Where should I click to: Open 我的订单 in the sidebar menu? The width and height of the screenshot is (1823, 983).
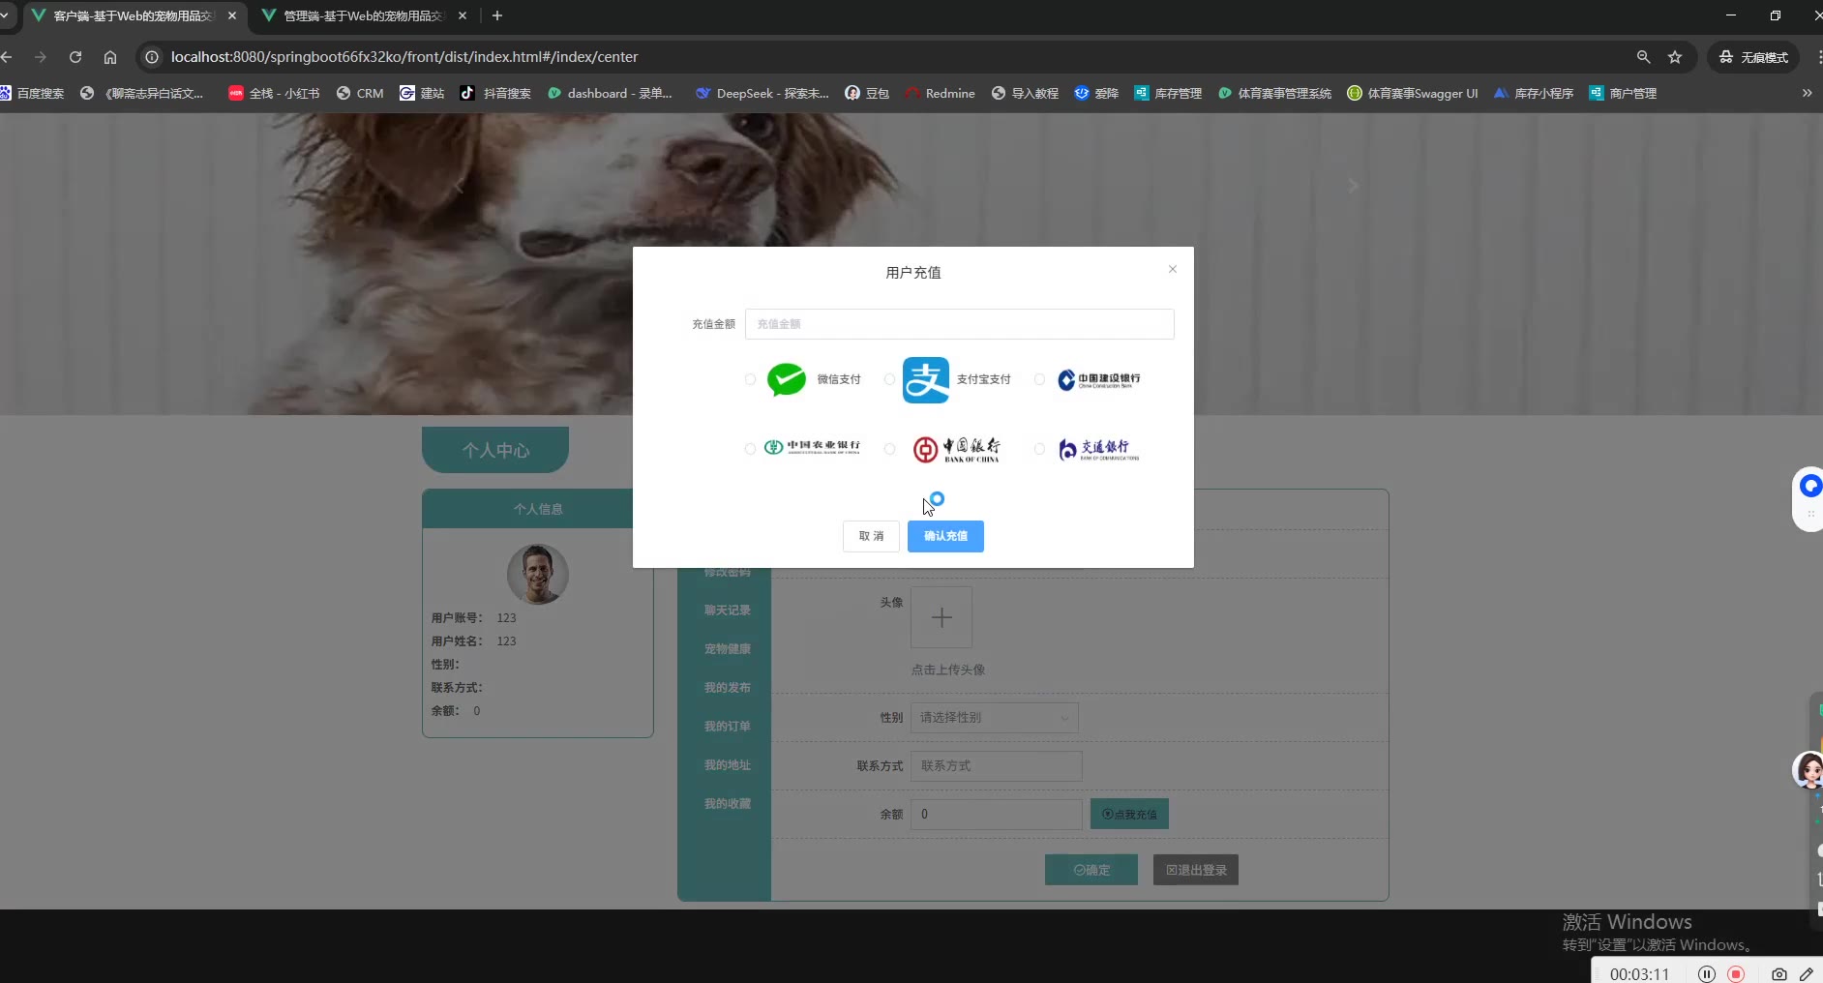727,727
